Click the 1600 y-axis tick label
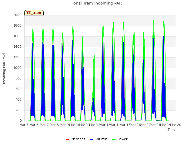Viewport: 194px width, 145px height. tap(18, 36)
